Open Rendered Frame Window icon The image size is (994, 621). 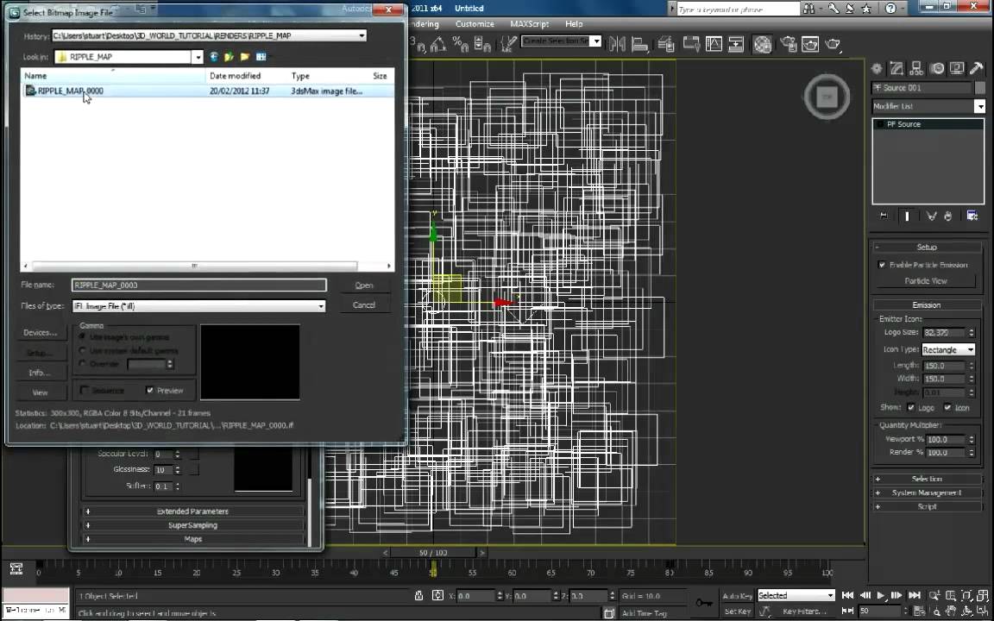click(x=811, y=44)
